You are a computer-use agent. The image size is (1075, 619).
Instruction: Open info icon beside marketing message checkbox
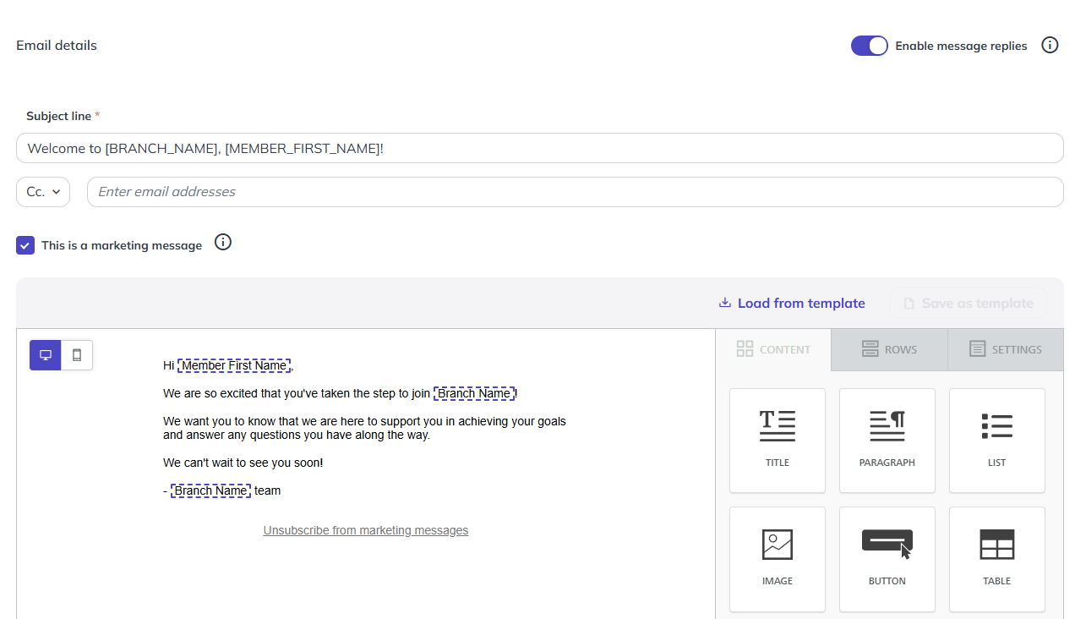[223, 243]
